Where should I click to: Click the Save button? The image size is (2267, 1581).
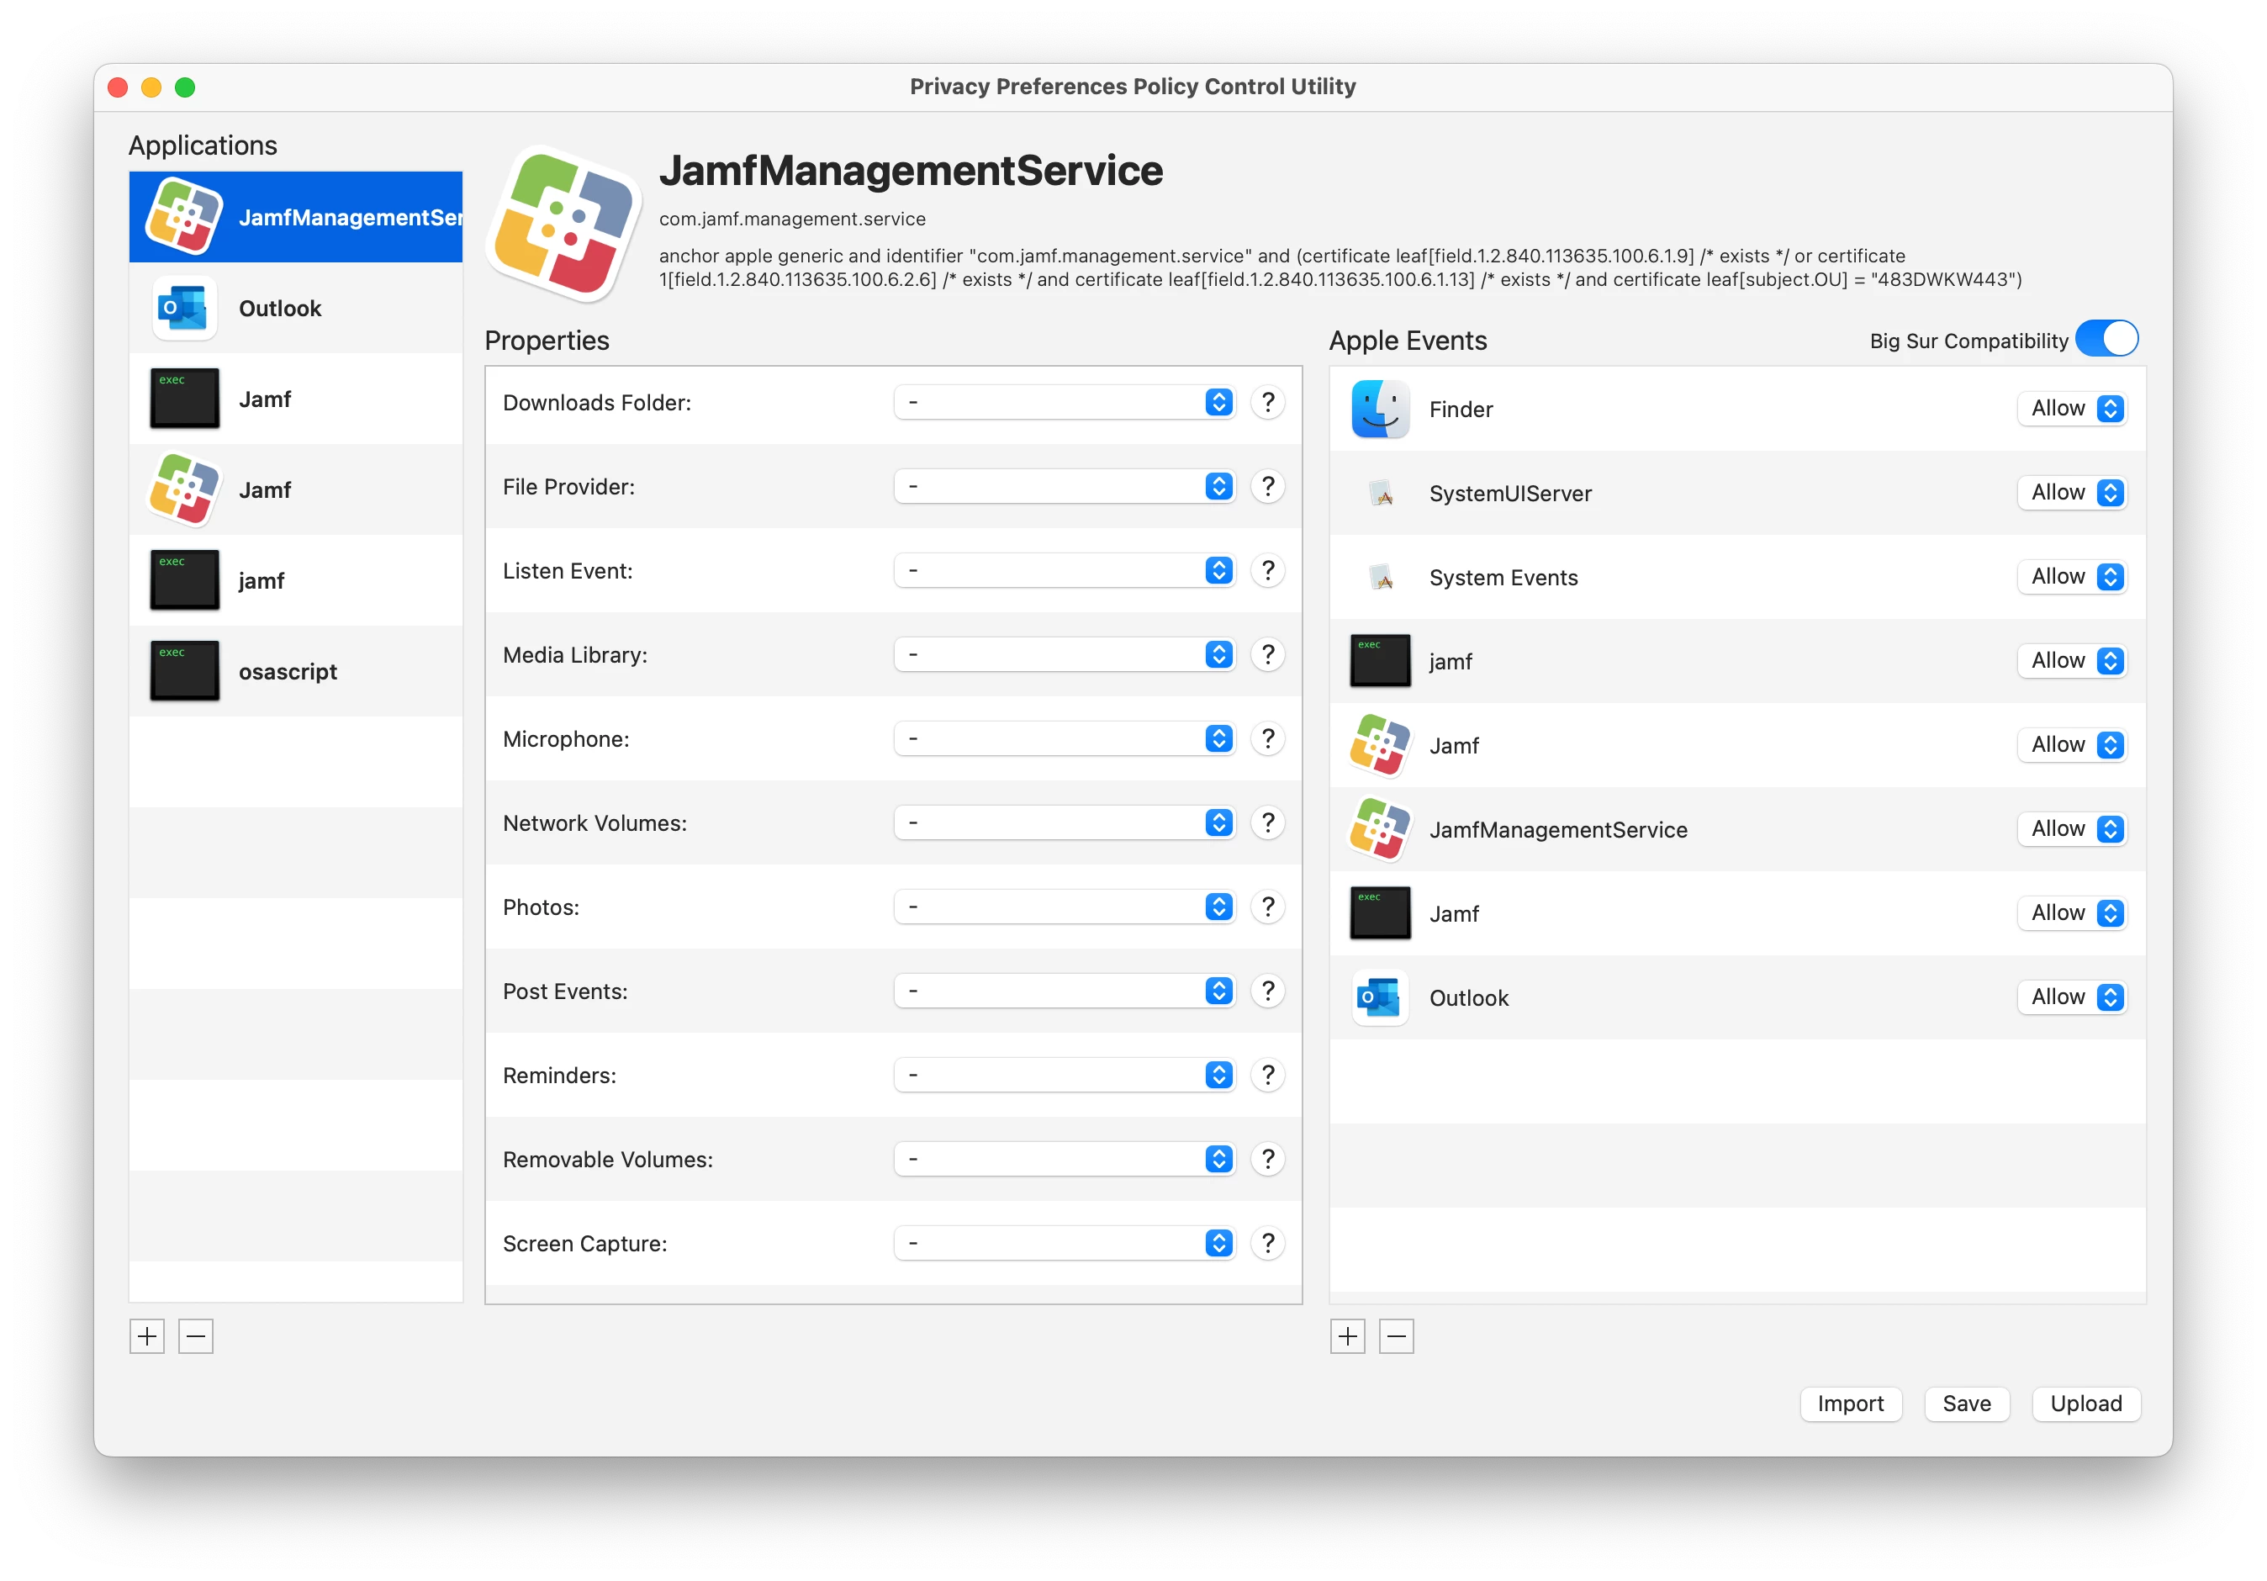click(x=1967, y=1404)
